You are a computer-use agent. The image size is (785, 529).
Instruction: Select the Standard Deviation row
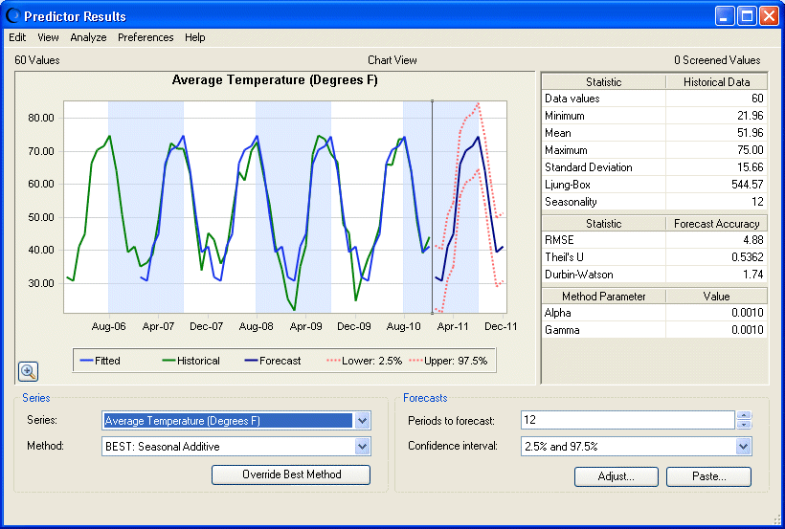(655, 167)
